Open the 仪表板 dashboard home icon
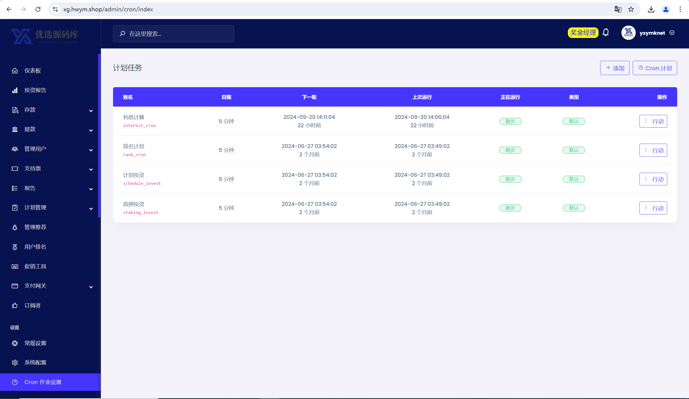 coord(15,70)
